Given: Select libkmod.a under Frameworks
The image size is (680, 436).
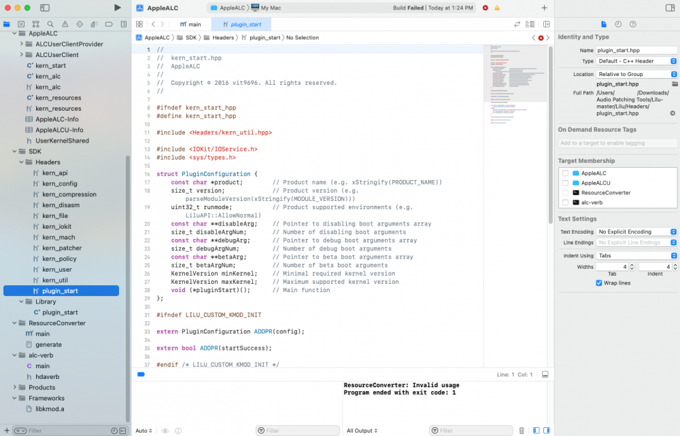Looking at the screenshot, I should (50, 409).
